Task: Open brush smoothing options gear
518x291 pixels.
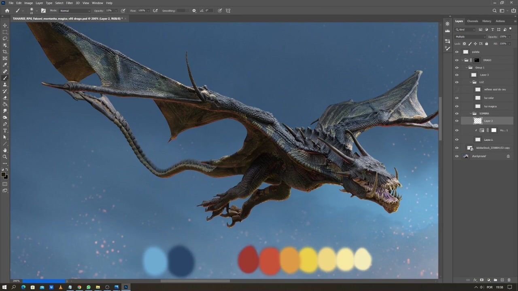Action: (x=194, y=11)
